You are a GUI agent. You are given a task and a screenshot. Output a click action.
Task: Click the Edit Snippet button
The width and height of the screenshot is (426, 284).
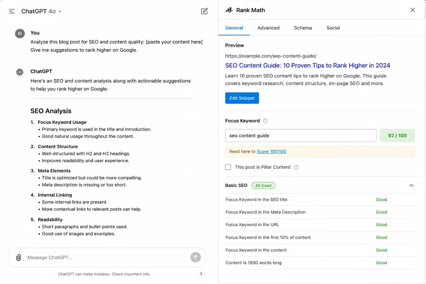(242, 98)
